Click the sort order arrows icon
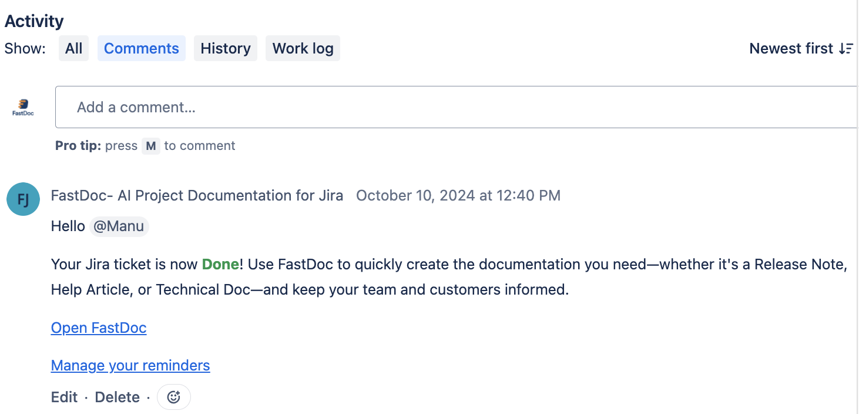859x414 pixels. click(845, 48)
